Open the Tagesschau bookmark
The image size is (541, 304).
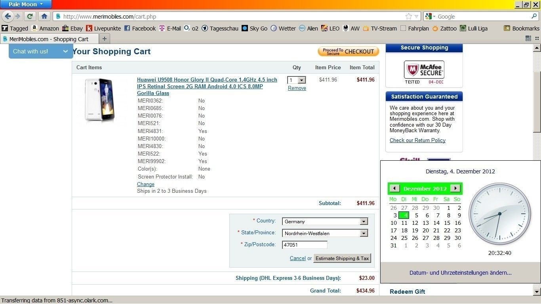(220, 28)
